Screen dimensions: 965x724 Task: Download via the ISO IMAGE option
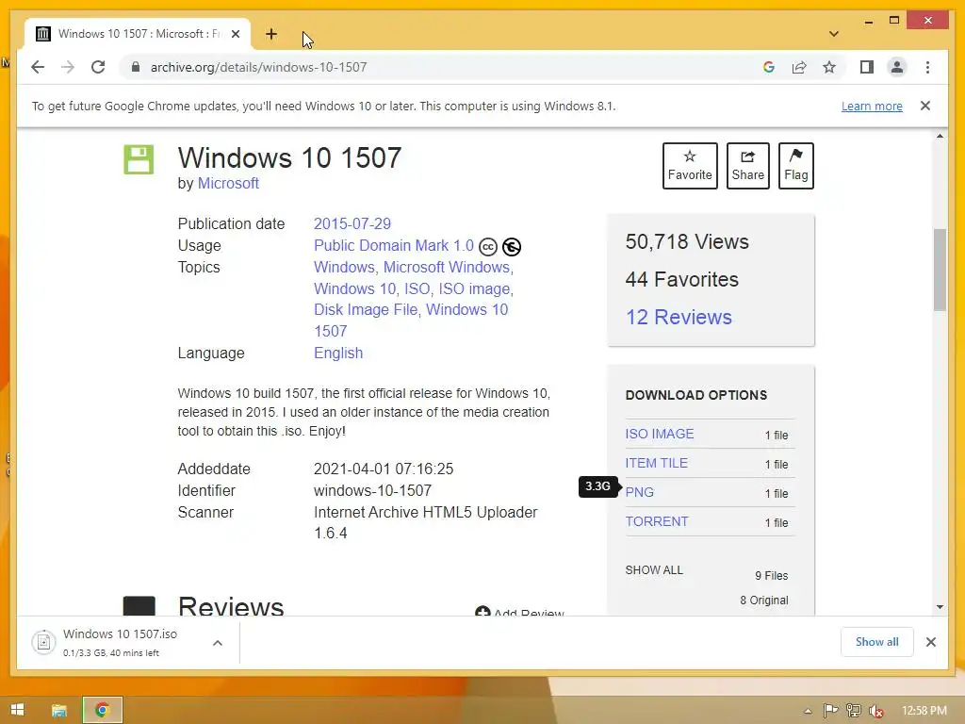tap(659, 434)
